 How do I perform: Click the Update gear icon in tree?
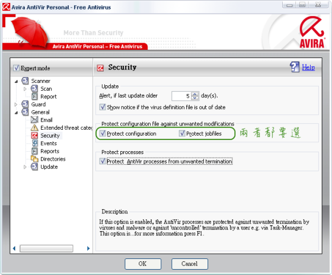(x=34, y=167)
